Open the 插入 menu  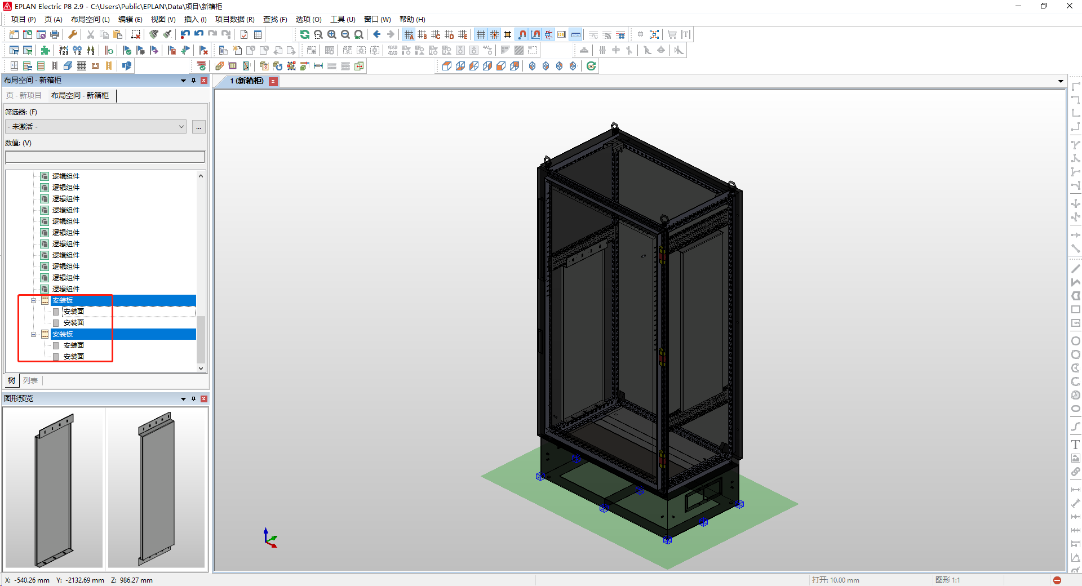[x=194, y=19]
